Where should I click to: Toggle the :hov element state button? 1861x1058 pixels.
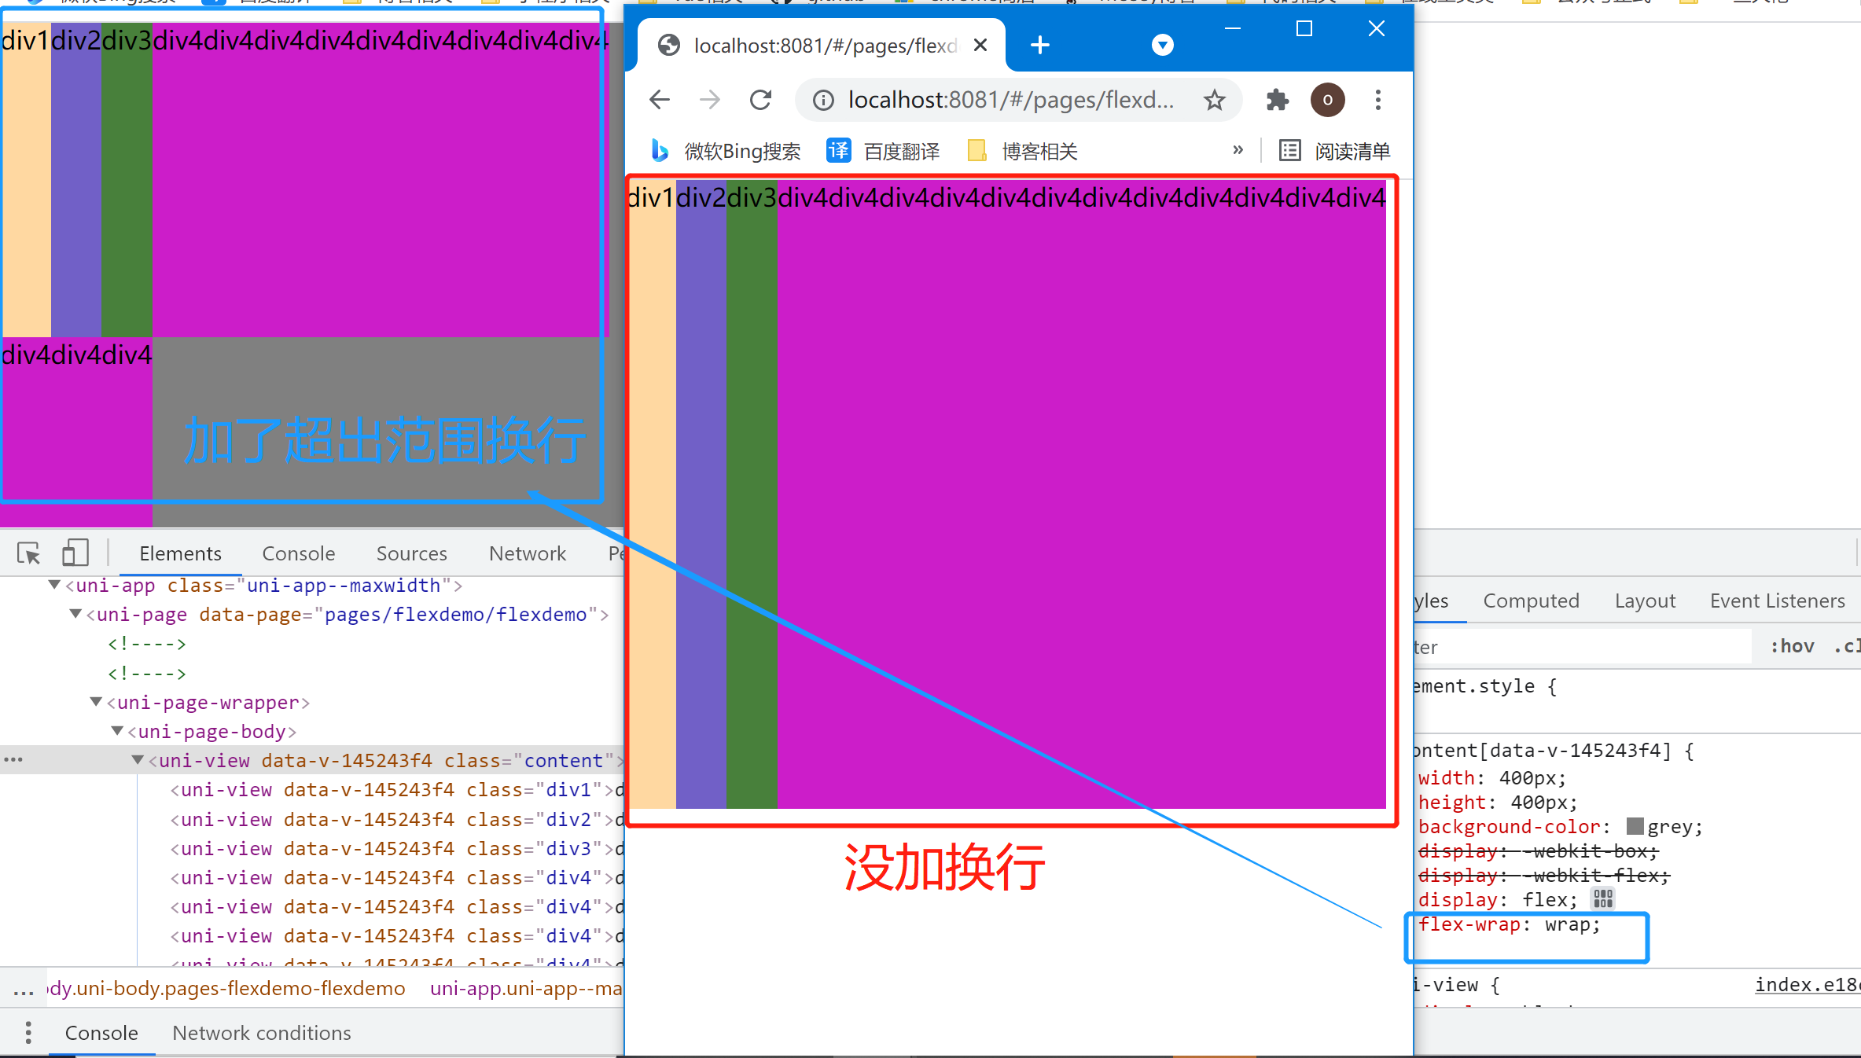[x=1792, y=646]
